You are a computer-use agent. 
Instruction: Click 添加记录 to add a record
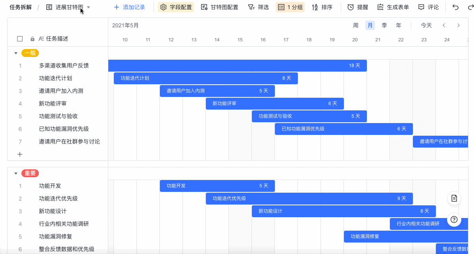point(129,7)
